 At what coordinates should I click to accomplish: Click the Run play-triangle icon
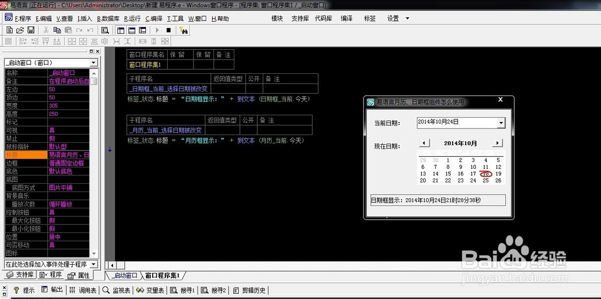[157, 30]
